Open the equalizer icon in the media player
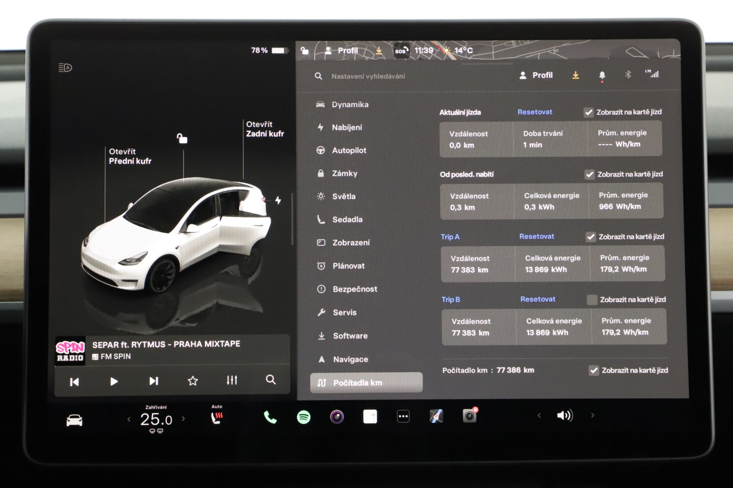733x488 pixels. (x=232, y=380)
